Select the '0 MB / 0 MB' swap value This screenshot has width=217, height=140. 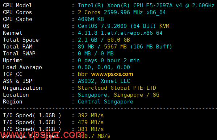[x=96, y=54]
